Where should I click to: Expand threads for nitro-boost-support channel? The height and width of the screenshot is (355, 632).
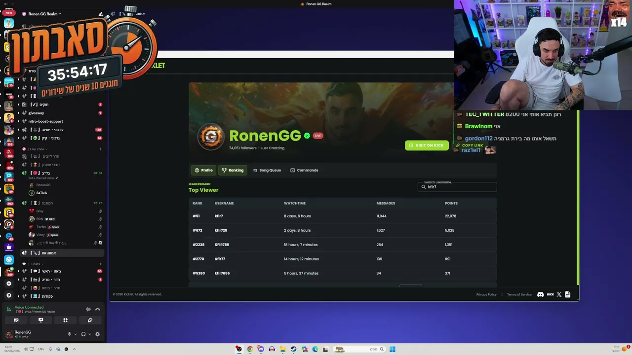pos(18,121)
